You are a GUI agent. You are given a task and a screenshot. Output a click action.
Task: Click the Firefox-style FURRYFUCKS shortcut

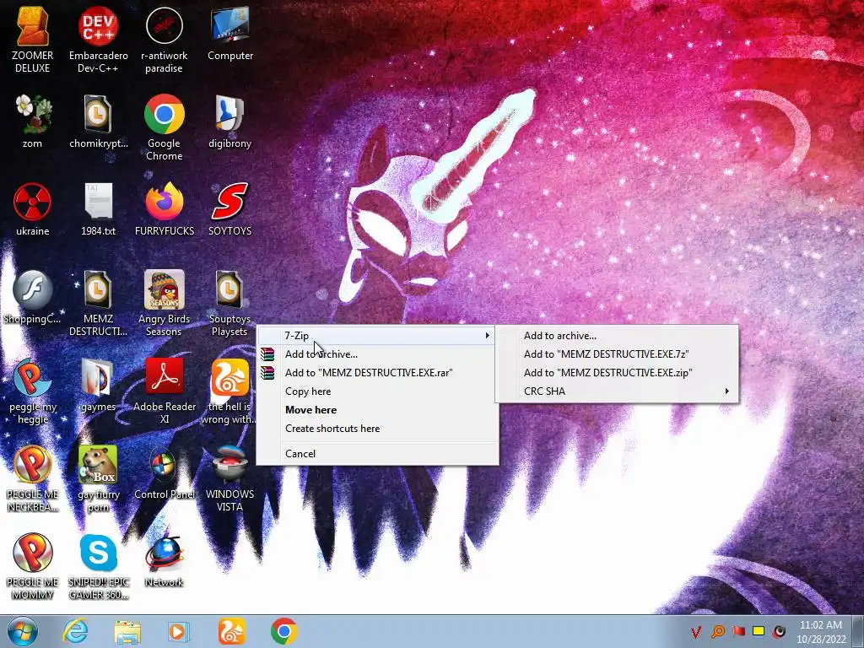point(165,209)
